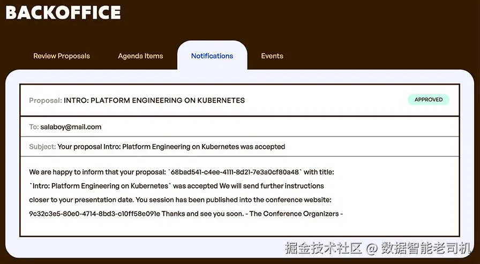The height and width of the screenshot is (264, 480).
Task: Open the Review Proposals tab
Action: [62, 56]
